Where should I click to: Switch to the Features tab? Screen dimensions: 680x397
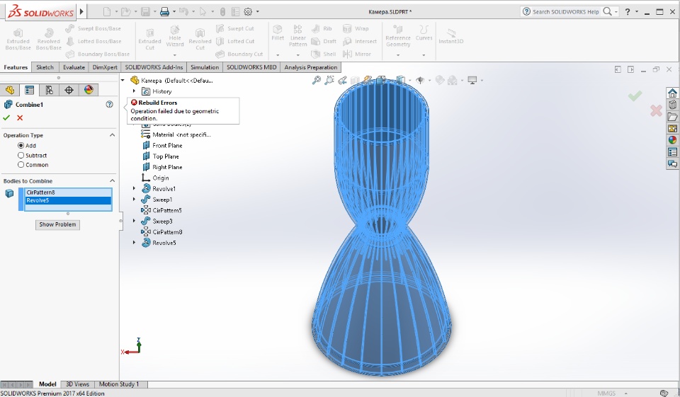pyautogui.click(x=16, y=67)
